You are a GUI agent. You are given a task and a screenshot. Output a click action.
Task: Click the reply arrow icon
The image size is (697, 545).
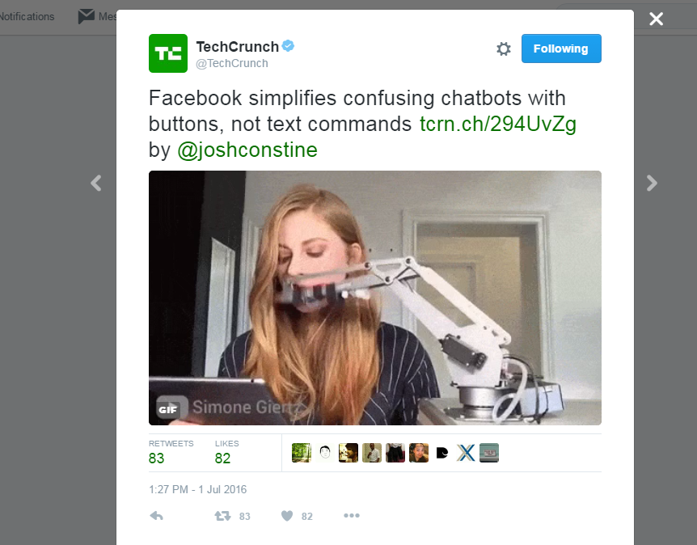(157, 516)
